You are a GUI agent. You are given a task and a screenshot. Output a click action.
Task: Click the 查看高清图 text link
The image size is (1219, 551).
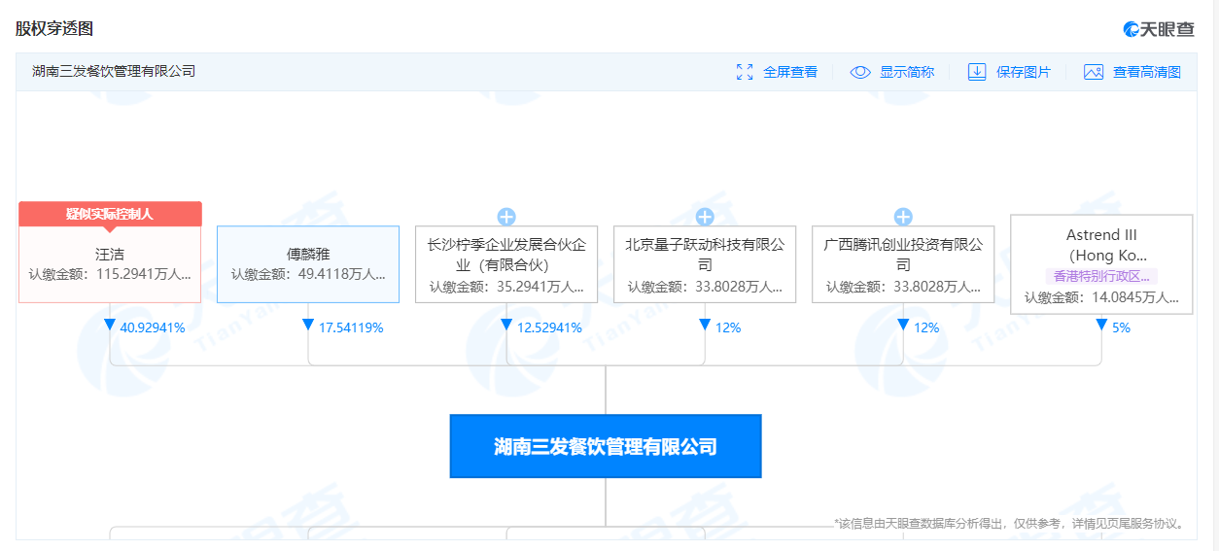[x=1147, y=72]
